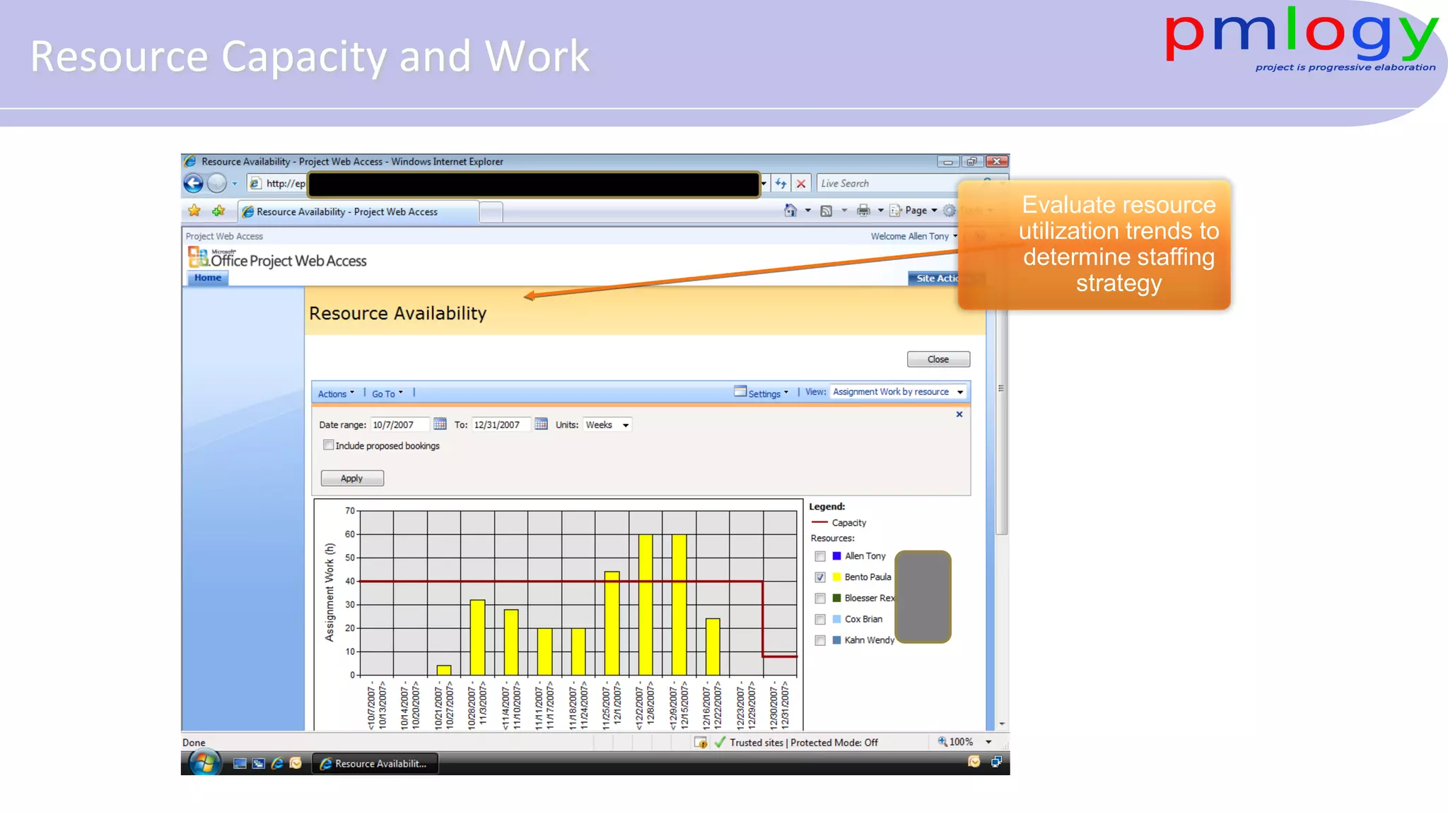Click the Apply button
1448x814 pixels.
352,478
